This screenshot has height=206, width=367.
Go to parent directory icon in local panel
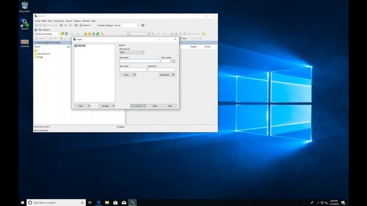pos(85,34)
